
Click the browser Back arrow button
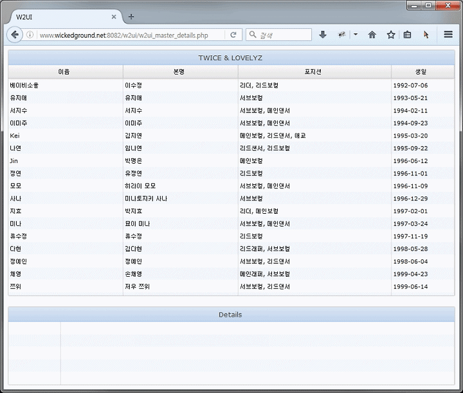[14, 35]
